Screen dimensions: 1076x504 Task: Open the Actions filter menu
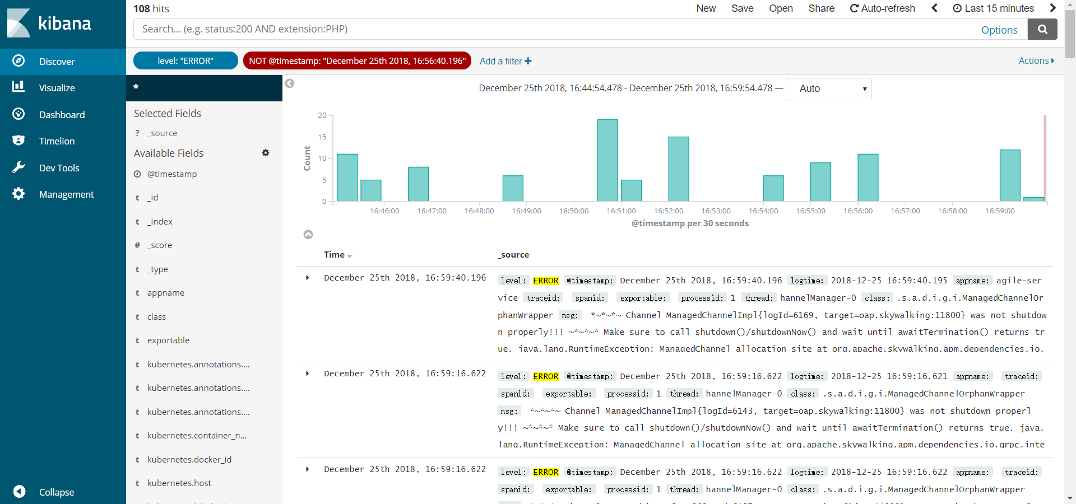(1036, 60)
